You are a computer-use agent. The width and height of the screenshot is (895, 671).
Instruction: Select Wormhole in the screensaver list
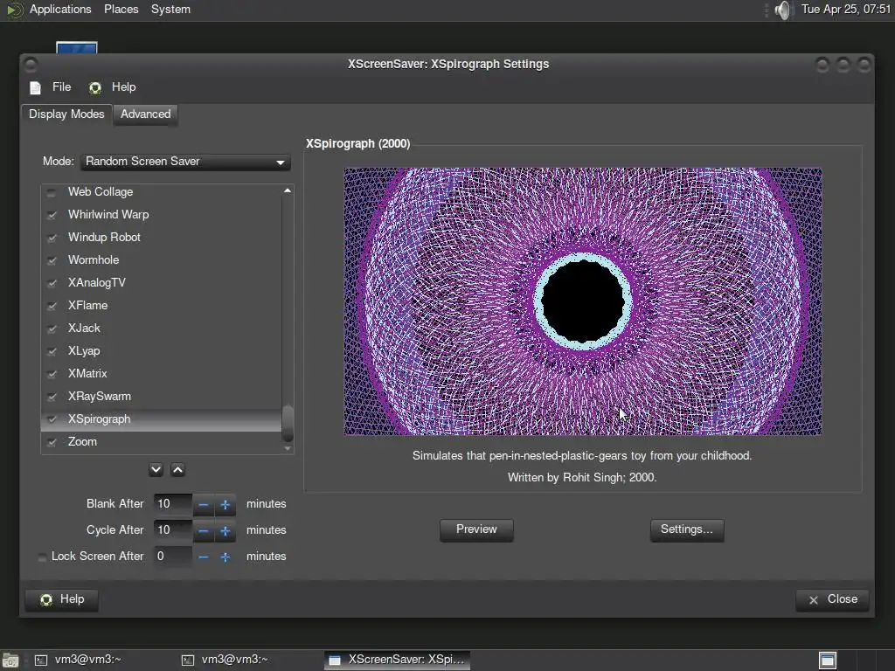point(94,260)
